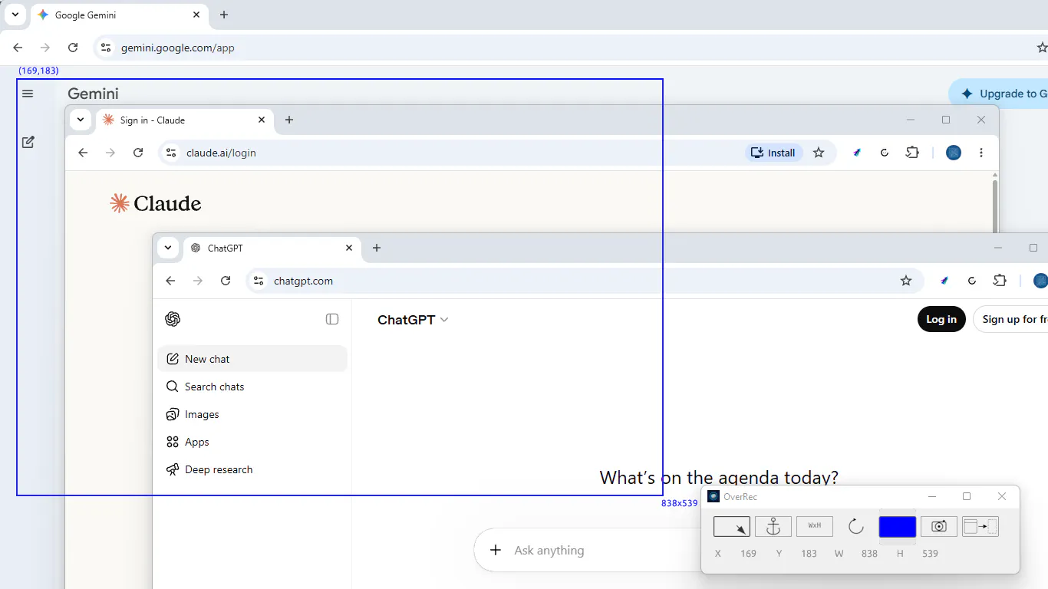Open tab search dropdown in Claude window
The height and width of the screenshot is (589, 1048).
click(x=81, y=120)
